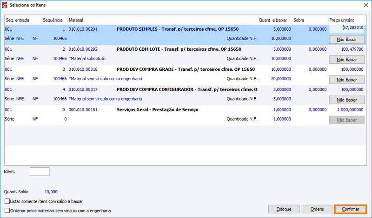
Task: Click 'Não Baixar' for Serviços Geral row
Action: (346, 120)
